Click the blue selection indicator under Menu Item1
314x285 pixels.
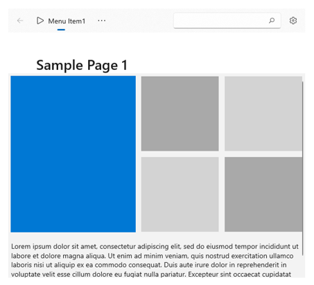[x=61, y=30]
